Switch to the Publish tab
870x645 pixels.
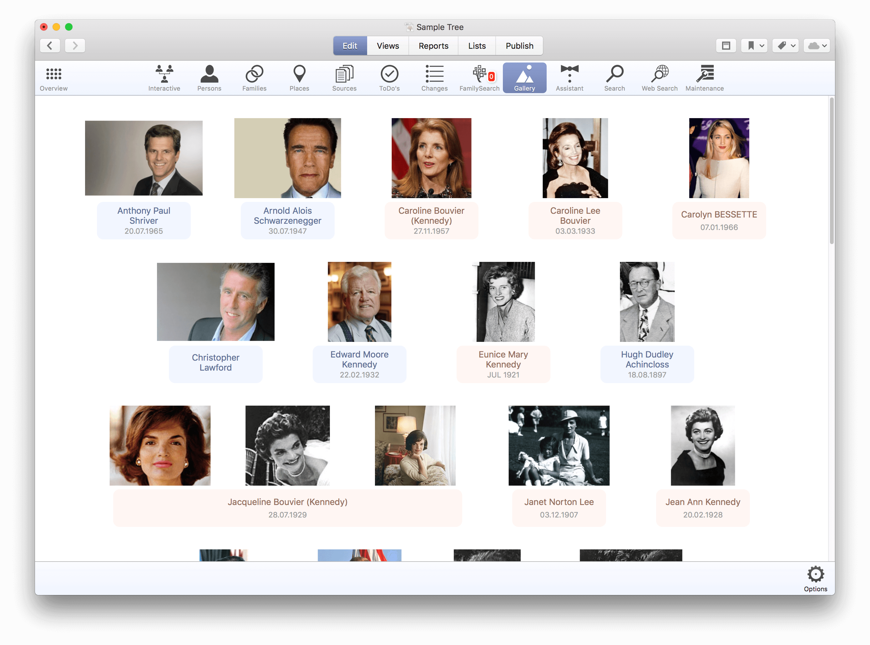[519, 46]
